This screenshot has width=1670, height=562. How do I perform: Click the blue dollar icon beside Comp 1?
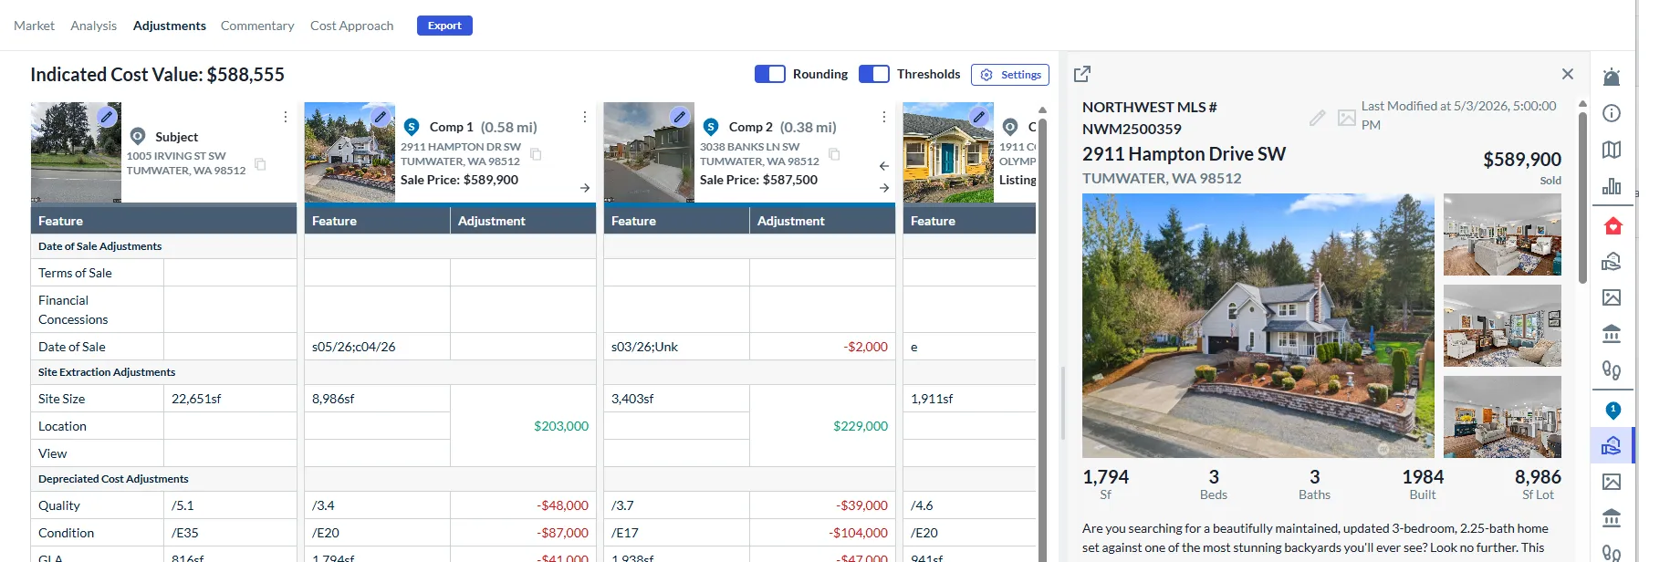pos(412,127)
